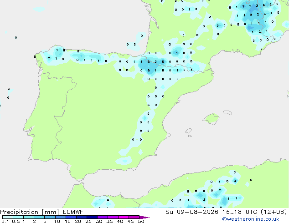Click the 45–50 mm legend color swatch
The image size is (289, 223).
(x=134, y=217)
